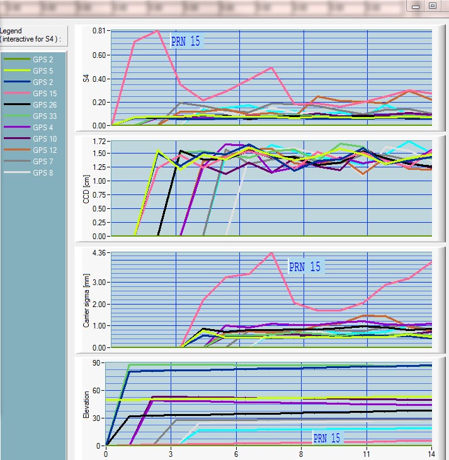The height and width of the screenshot is (460, 449).
Task: Click the Carrier sigma [mm] axis title
Action: pos(86,301)
